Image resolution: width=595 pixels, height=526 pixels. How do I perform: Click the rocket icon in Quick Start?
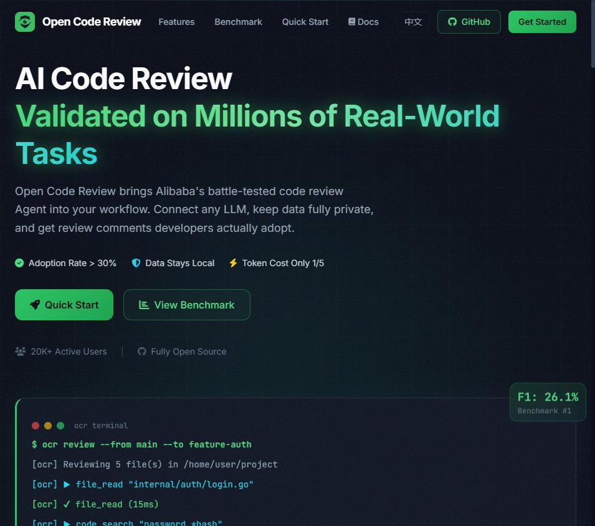(35, 305)
